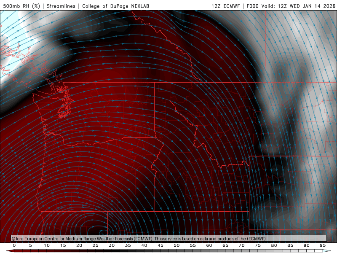The height and width of the screenshot is (253, 337).
Task: Select the "15" tick label on the scale
Action: pyautogui.click(x=63, y=245)
